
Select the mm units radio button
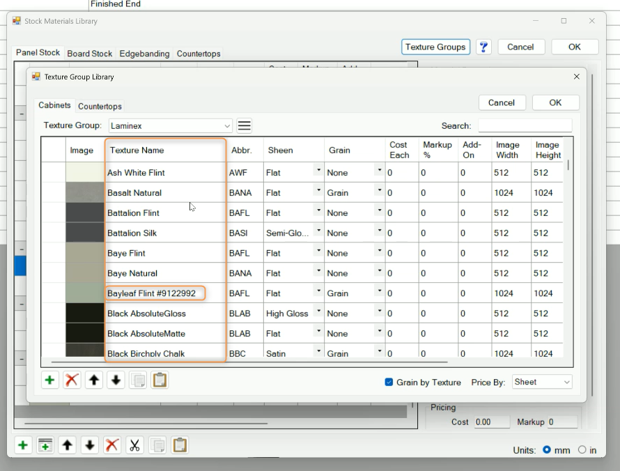click(547, 450)
